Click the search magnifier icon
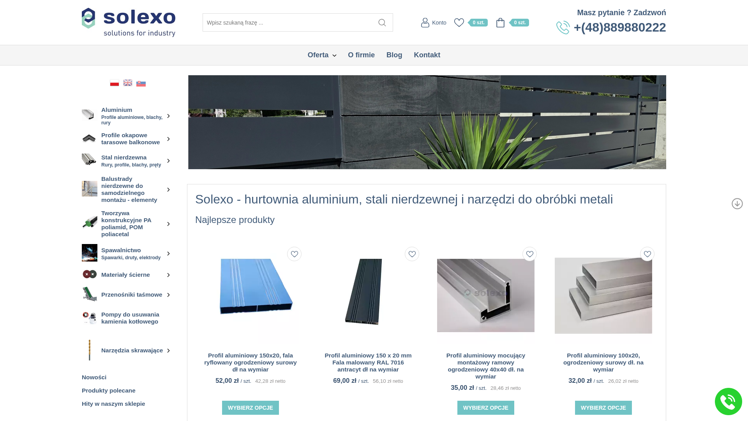 pos(382,23)
